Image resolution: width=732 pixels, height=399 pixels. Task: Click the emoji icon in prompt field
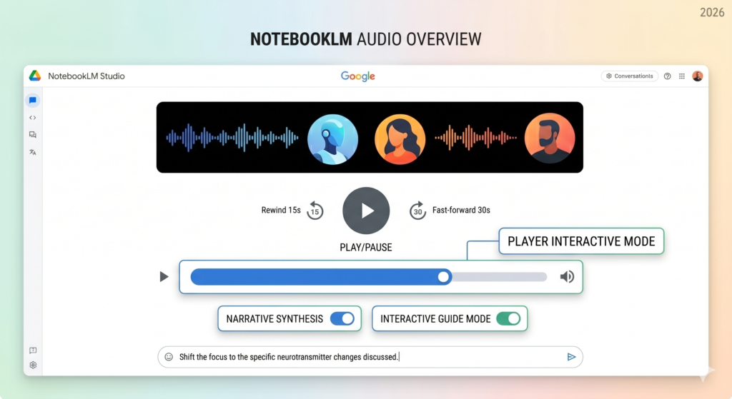click(x=169, y=357)
